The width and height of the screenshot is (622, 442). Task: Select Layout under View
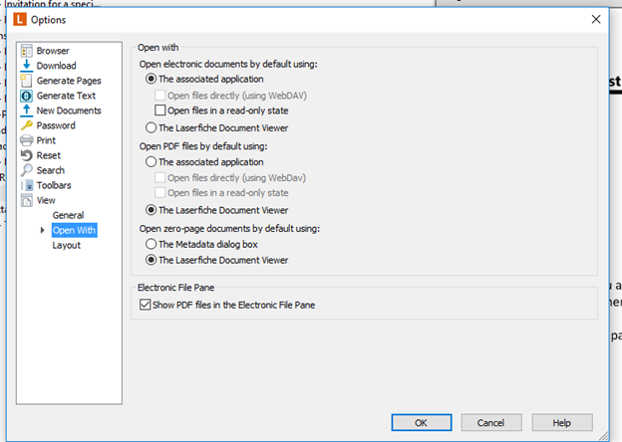click(67, 245)
